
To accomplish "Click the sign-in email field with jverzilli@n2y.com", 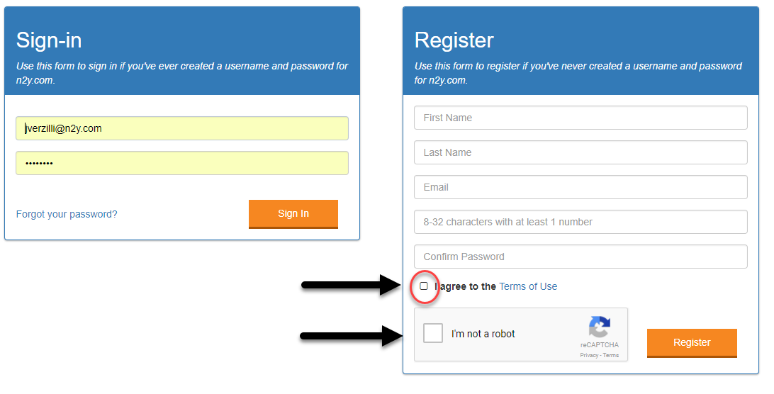I will pos(182,128).
